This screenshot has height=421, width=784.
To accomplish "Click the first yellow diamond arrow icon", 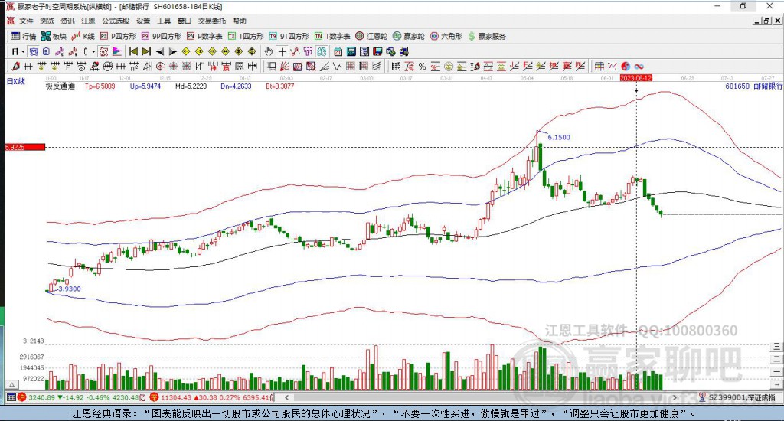I will [186, 51].
